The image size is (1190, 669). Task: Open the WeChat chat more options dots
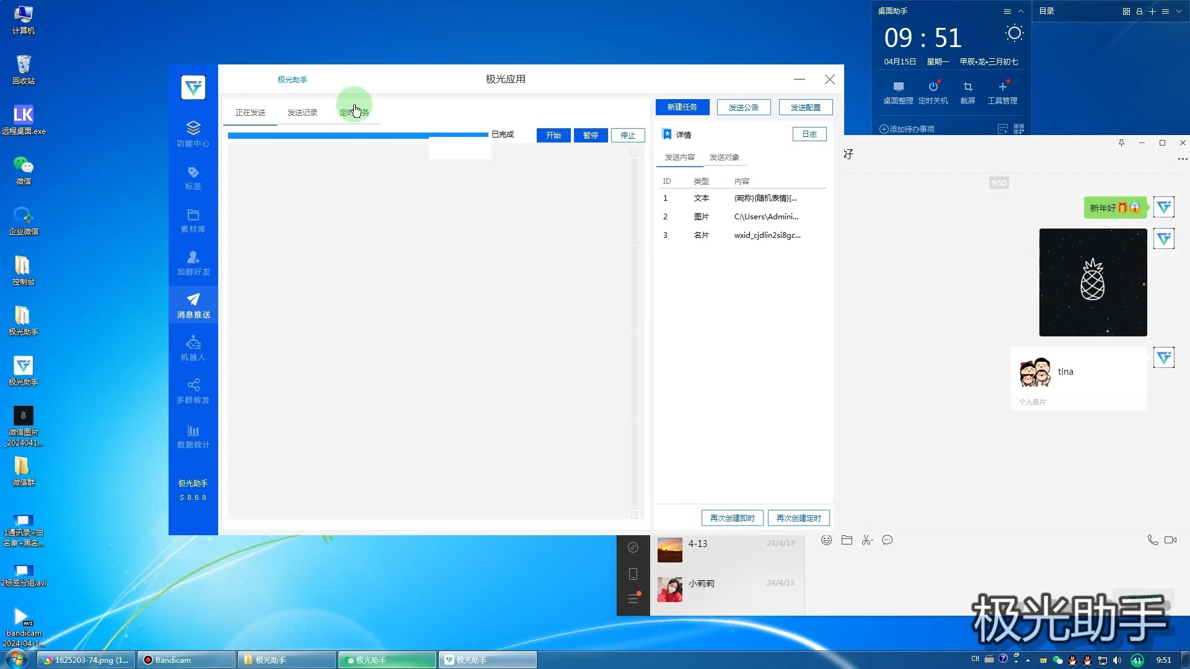pyautogui.click(x=1182, y=159)
